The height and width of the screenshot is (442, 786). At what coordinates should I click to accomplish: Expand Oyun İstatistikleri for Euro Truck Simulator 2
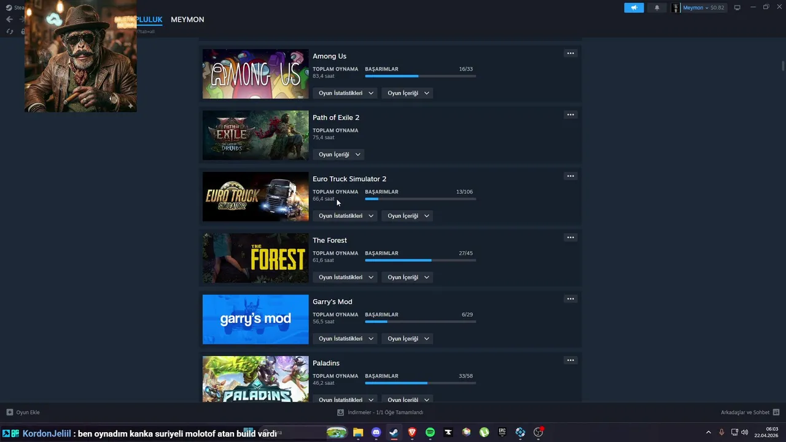345,216
